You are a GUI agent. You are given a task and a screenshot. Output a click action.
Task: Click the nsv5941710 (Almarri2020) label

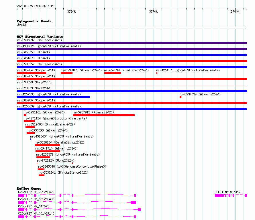[56, 148]
